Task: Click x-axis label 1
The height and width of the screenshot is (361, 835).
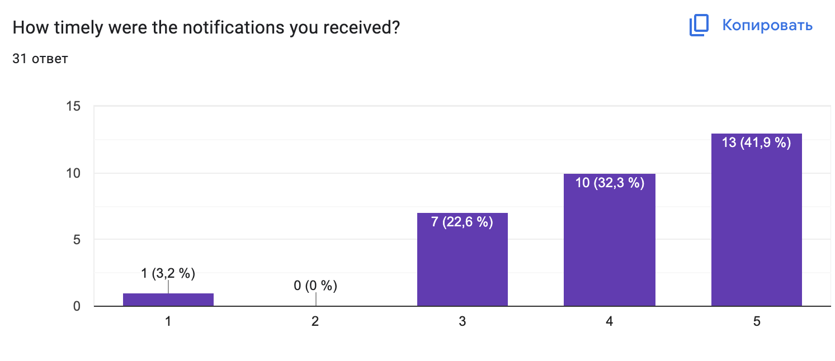Action: pos(168,322)
